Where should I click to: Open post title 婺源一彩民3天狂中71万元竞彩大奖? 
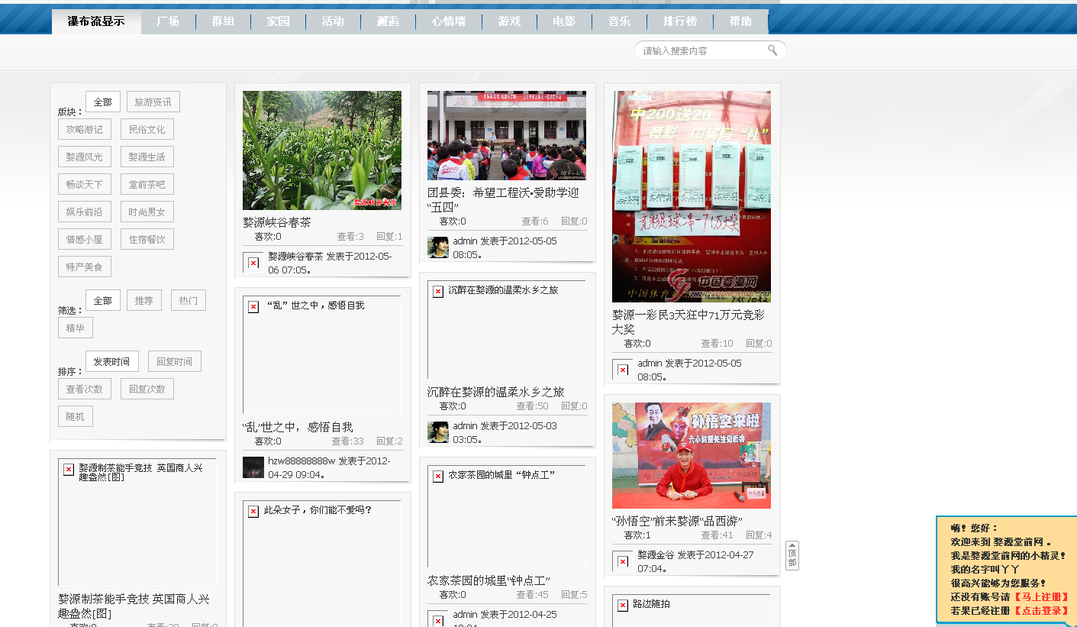point(688,322)
